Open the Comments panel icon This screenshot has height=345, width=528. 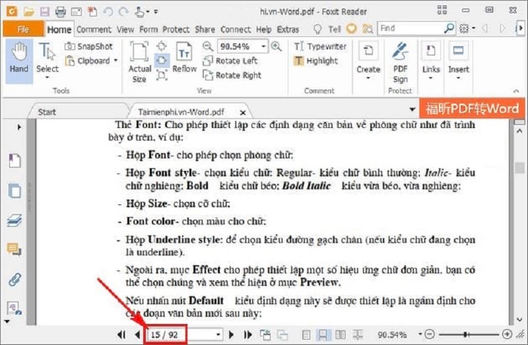[x=14, y=250]
